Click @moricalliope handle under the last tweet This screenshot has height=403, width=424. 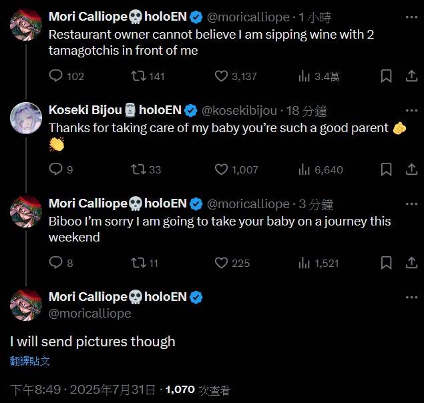pyautogui.click(x=89, y=313)
